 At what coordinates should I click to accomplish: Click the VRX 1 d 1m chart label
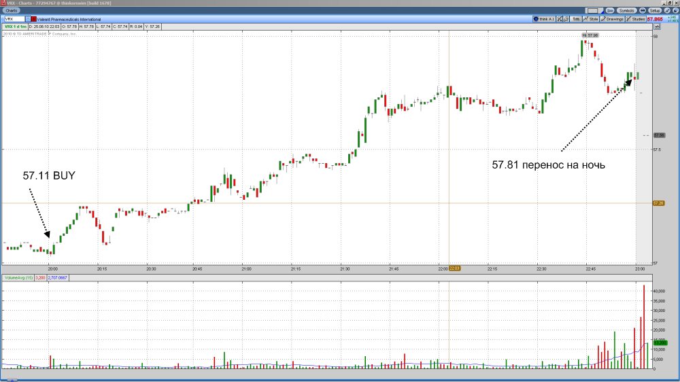click(x=15, y=27)
